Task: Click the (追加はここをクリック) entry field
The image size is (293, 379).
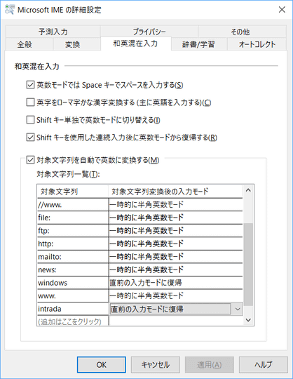Action: [73, 321]
